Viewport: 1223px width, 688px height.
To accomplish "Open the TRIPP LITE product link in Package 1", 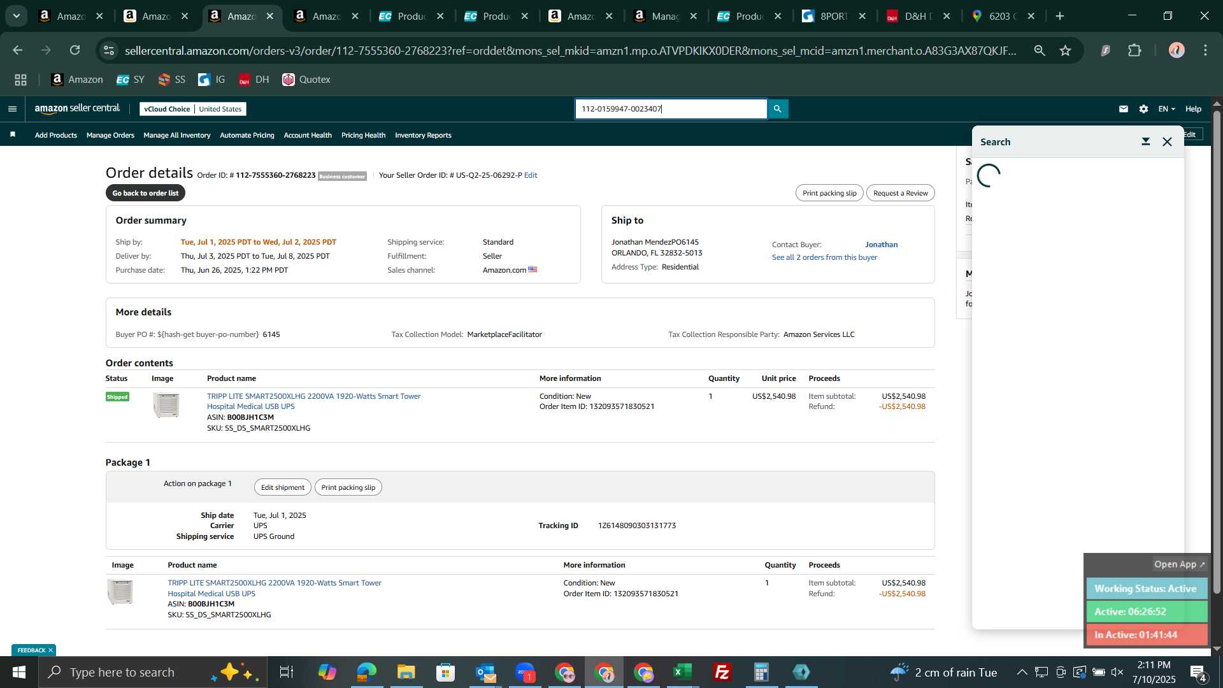I will pos(275,588).
